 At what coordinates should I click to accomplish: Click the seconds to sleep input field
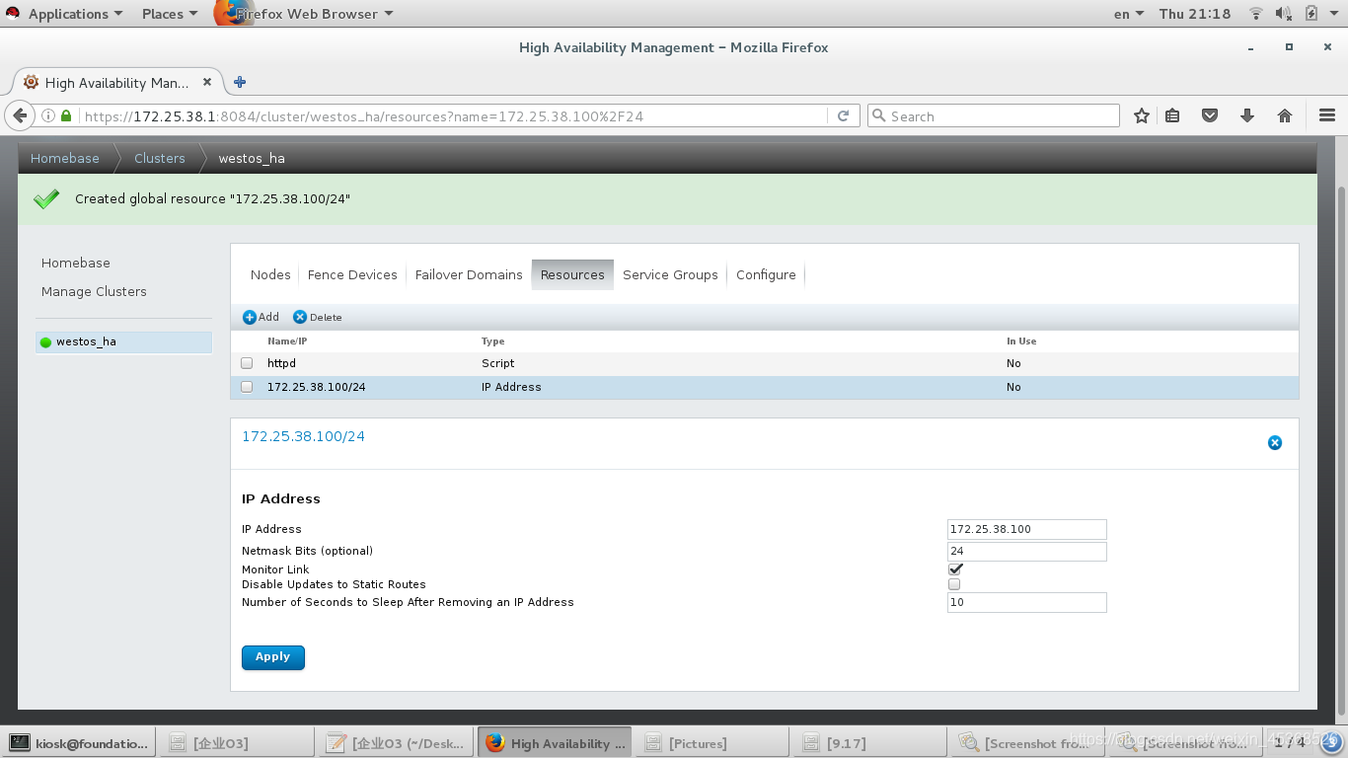[x=1026, y=602]
